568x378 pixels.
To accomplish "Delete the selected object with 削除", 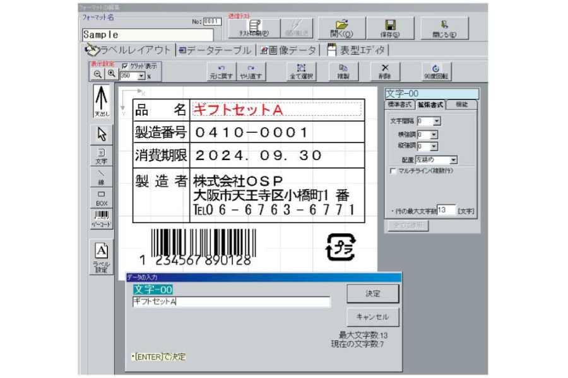I will pyautogui.click(x=385, y=72).
